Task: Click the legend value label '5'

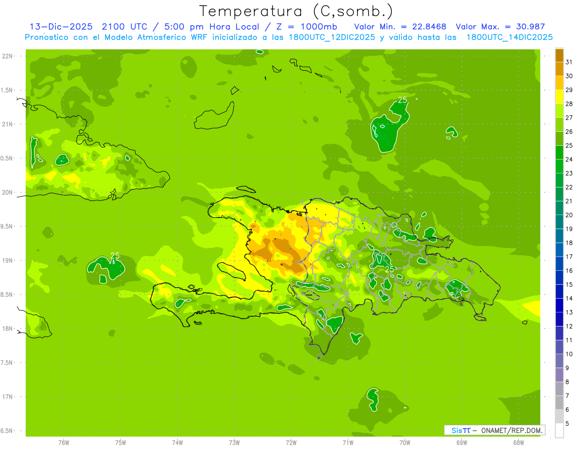Action: click(567, 424)
